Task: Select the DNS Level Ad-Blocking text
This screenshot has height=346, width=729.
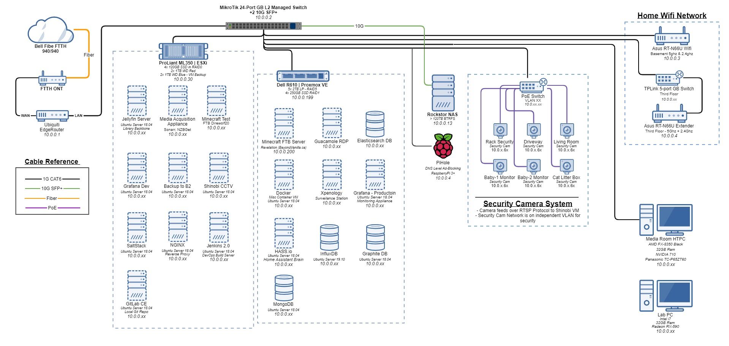Action: (x=443, y=168)
